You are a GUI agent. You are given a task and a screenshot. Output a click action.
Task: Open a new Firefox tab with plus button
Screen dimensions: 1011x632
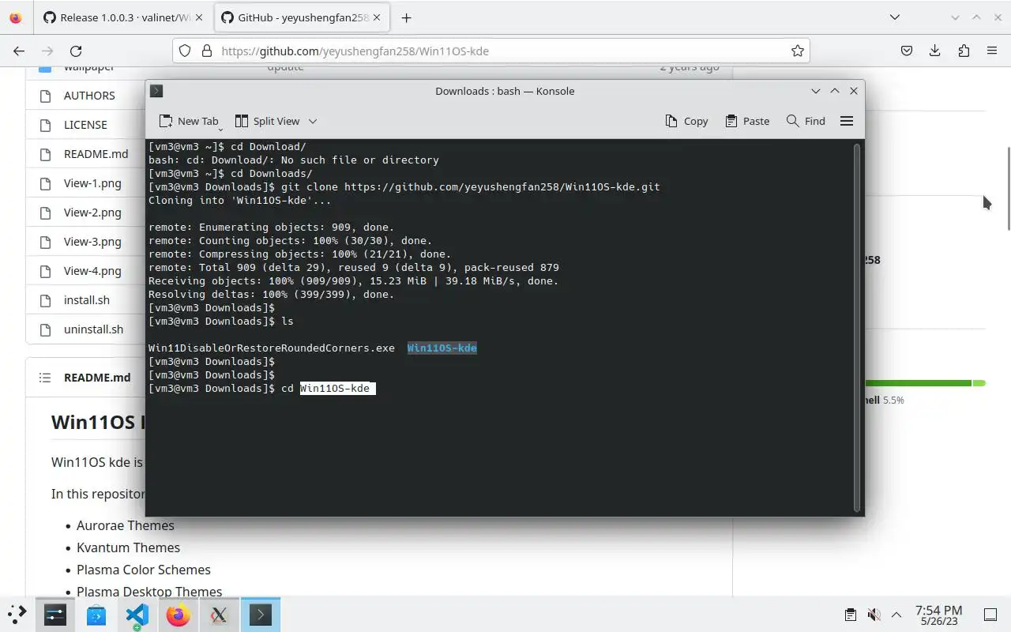pos(406,17)
